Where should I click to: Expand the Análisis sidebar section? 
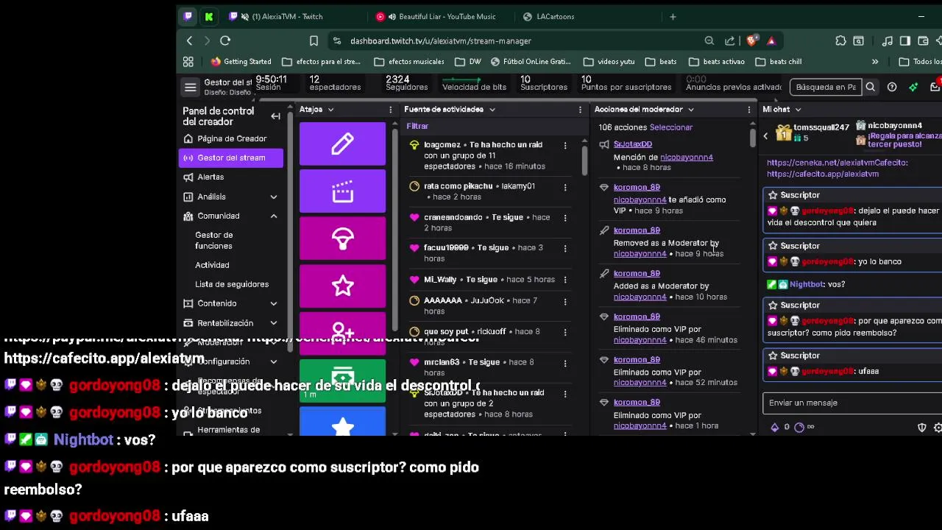[x=273, y=197]
